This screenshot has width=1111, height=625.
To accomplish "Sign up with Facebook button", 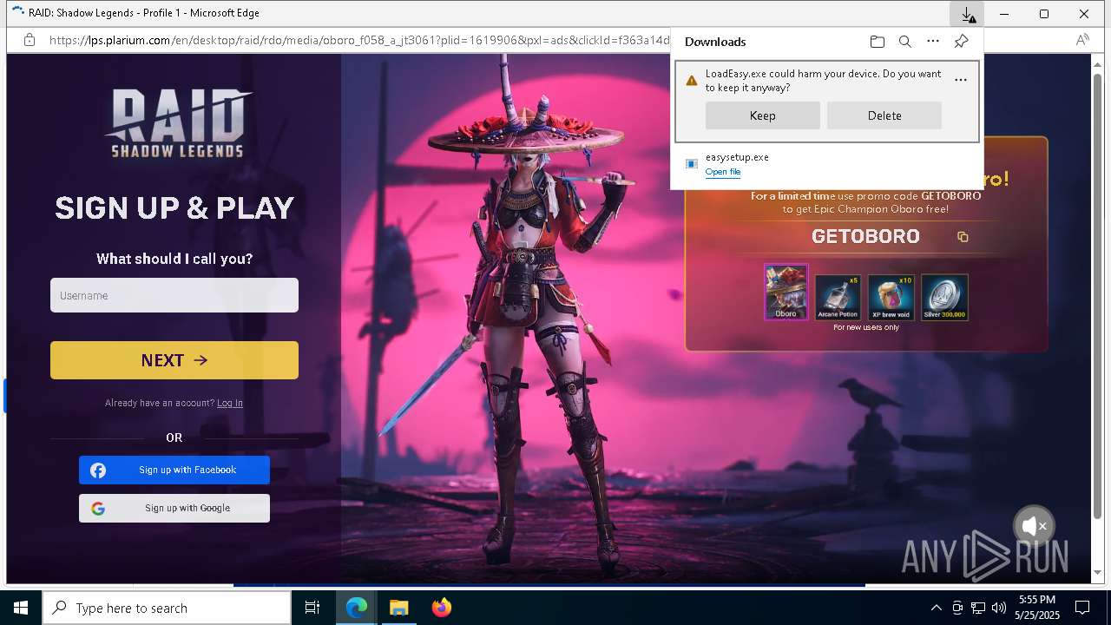I will click(x=174, y=470).
